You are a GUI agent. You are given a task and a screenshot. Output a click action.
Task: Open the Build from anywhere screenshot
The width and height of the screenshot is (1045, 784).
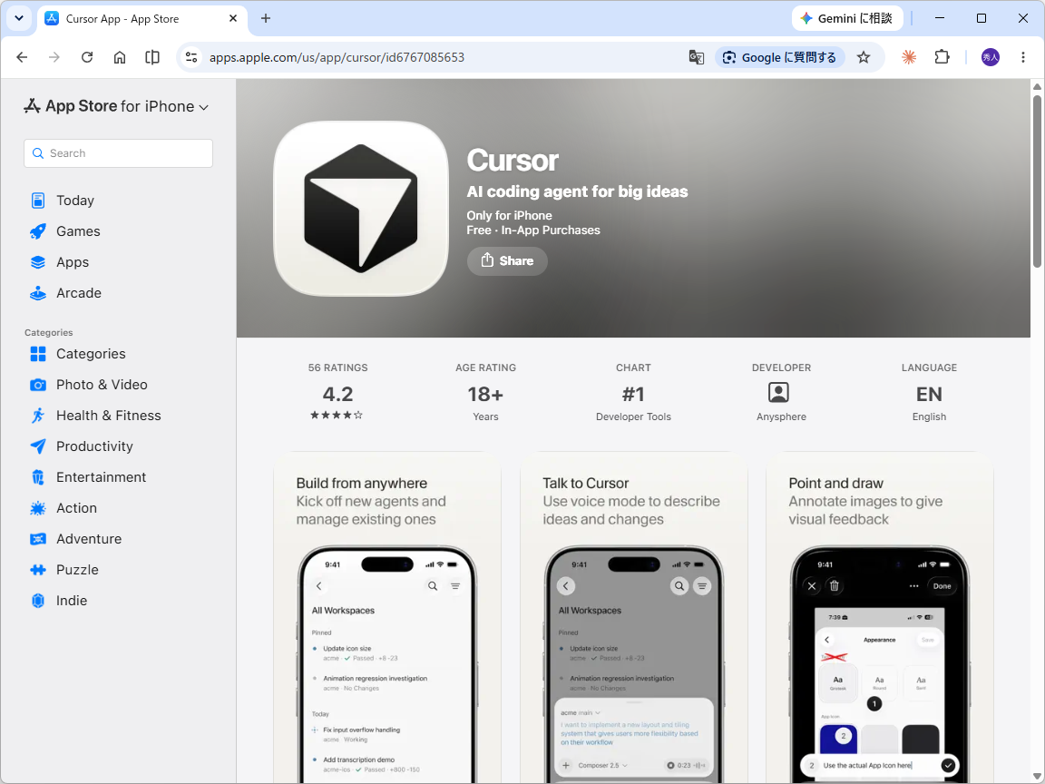387,617
